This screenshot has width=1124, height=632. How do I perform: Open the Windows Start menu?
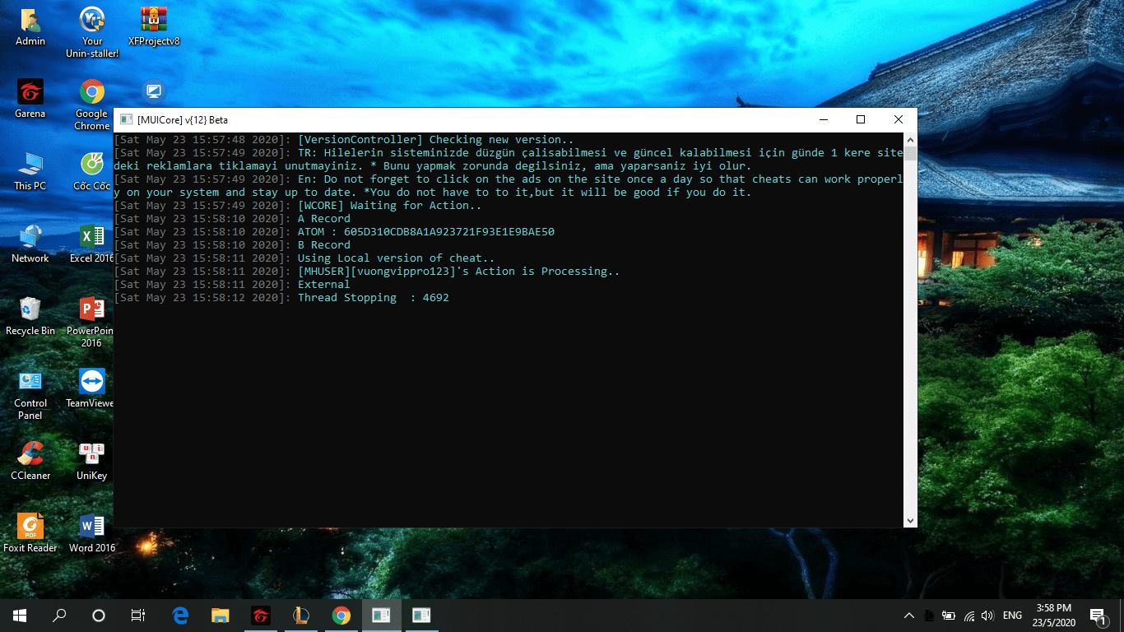click(x=20, y=616)
